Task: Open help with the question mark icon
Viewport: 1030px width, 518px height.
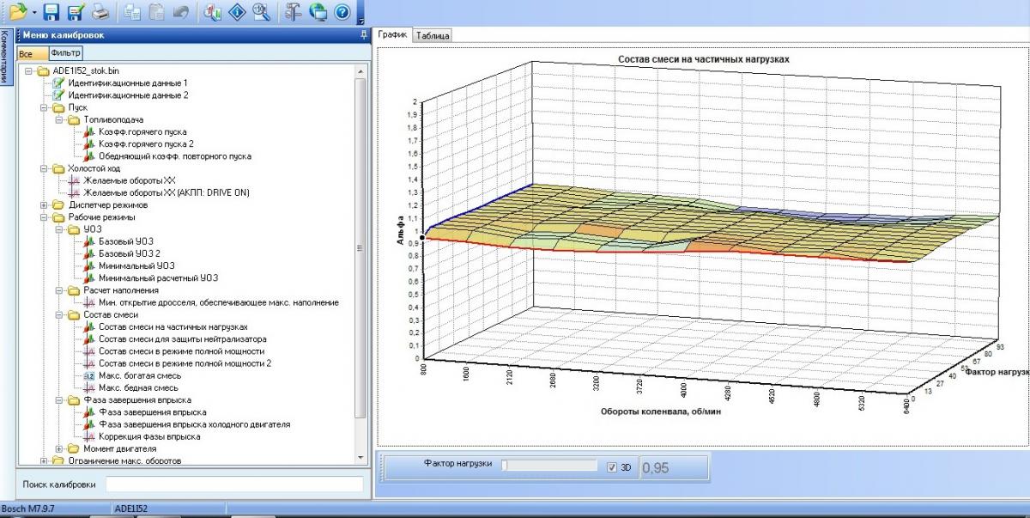Action: coord(342,11)
